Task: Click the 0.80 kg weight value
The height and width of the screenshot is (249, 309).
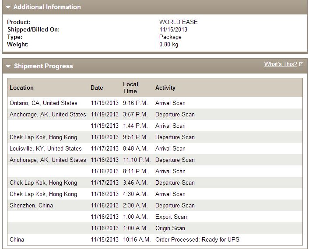Action: [x=169, y=44]
